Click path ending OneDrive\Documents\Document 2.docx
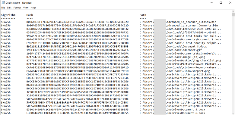This screenshot has height=115, width=235. tap(180, 39)
